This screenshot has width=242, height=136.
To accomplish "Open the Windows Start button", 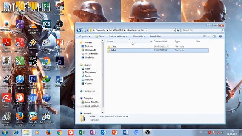I will [5, 133].
